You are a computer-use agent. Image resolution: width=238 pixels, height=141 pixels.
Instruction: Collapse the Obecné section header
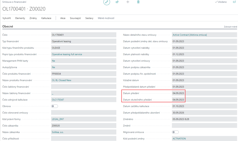(8, 26)
